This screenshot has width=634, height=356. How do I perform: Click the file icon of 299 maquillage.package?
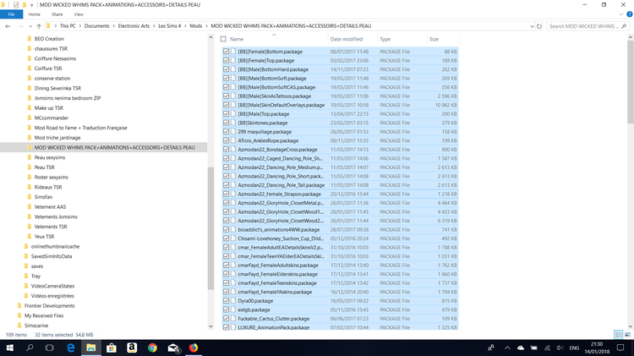233,132
